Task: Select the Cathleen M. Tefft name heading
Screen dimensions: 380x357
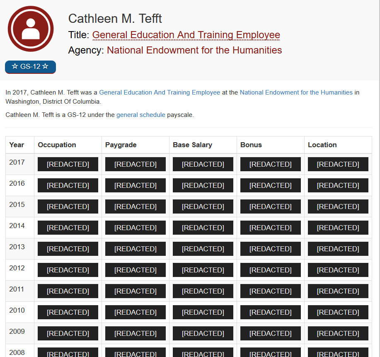Action: (x=115, y=19)
